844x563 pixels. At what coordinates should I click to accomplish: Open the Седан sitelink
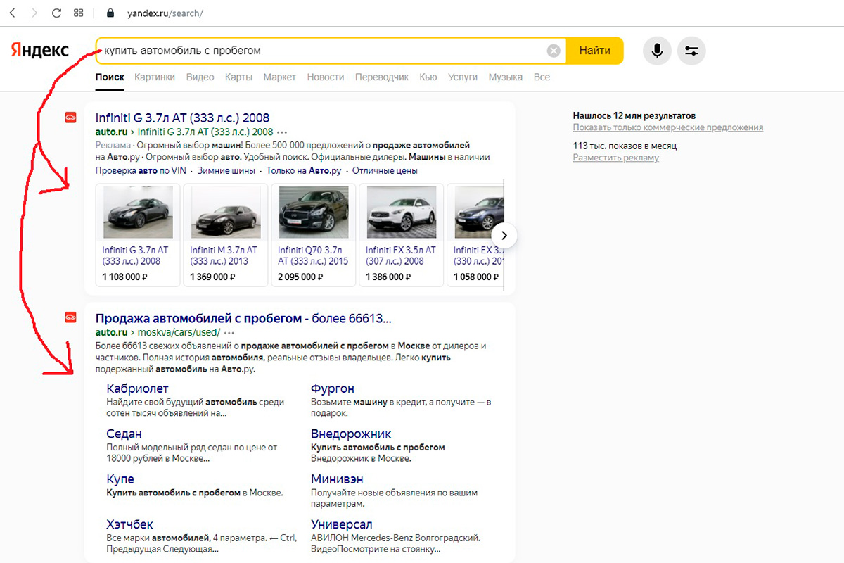(x=124, y=434)
